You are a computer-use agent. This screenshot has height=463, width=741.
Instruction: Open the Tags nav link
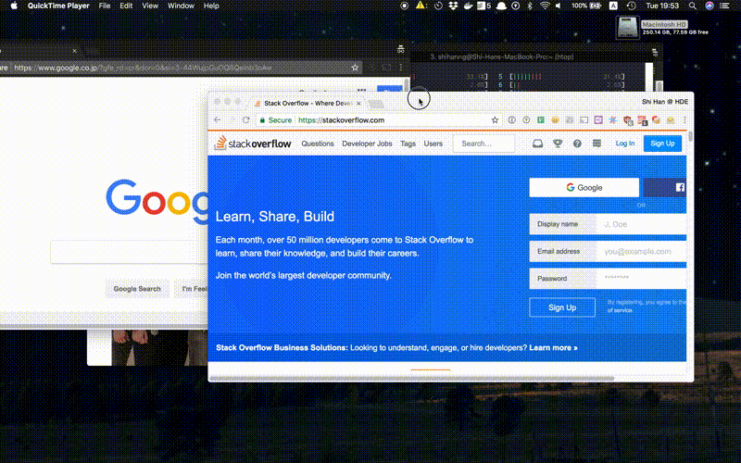click(x=408, y=144)
